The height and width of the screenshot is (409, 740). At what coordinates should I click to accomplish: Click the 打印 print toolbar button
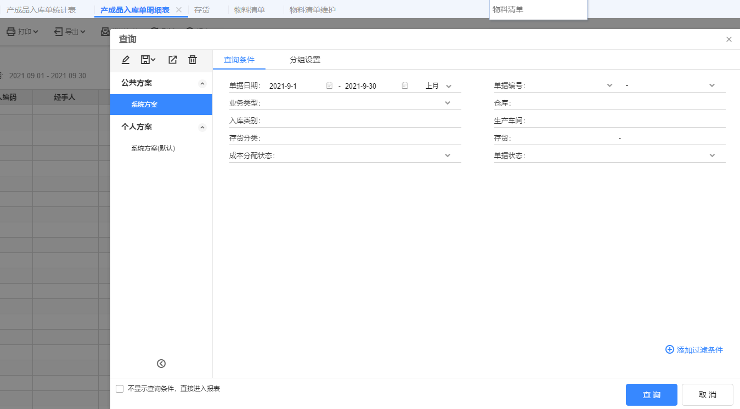click(22, 32)
